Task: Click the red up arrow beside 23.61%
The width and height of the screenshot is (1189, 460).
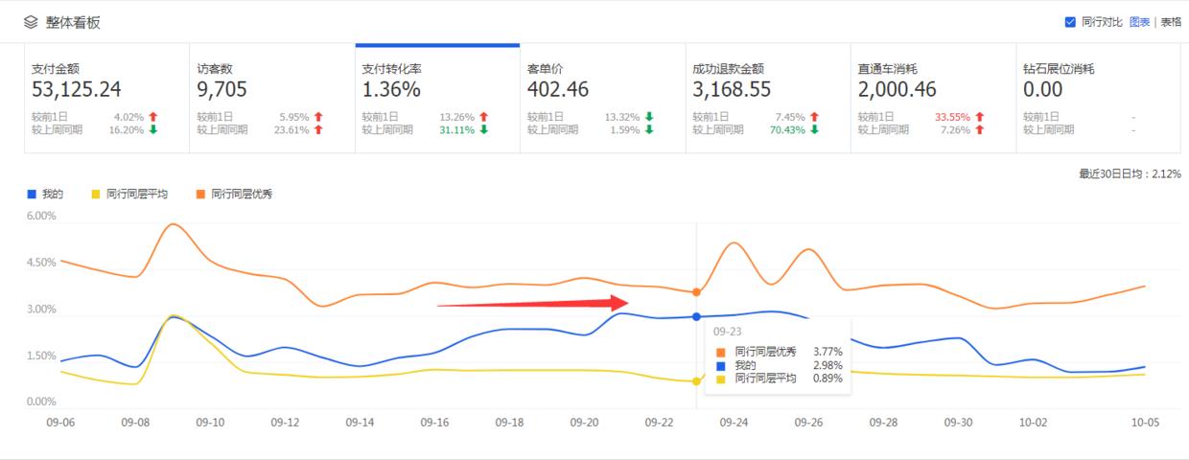Action: click(318, 129)
